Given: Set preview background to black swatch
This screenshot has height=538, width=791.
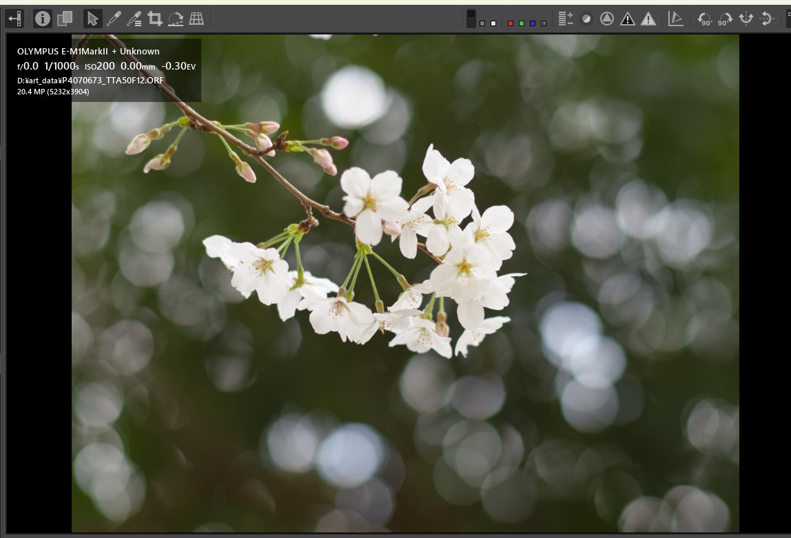Looking at the screenshot, I should [471, 18].
